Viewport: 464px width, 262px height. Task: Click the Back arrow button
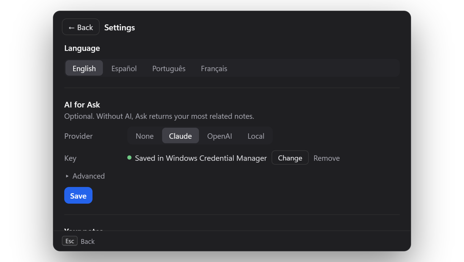point(81,27)
